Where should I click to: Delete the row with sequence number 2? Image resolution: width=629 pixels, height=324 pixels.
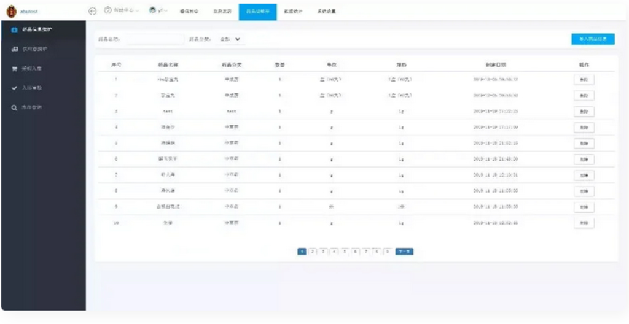pyautogui.click(x=584, y=96)
